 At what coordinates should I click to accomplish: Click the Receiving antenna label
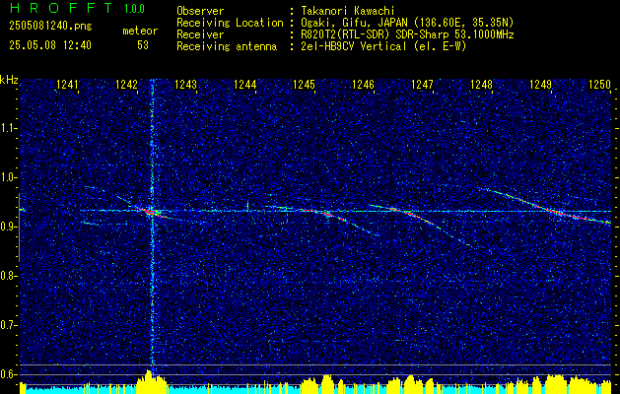227,46
